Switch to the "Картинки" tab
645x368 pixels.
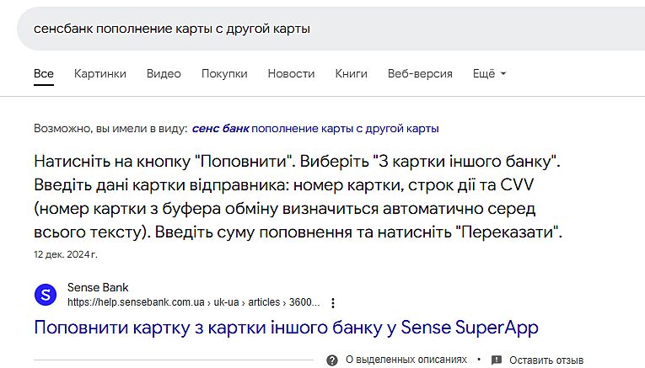coord(99,73)
